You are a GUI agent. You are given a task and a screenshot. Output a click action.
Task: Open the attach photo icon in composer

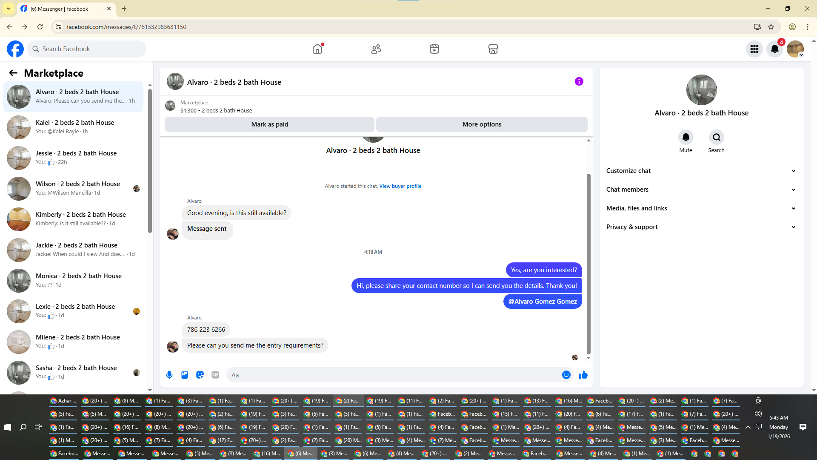(185, 375)
